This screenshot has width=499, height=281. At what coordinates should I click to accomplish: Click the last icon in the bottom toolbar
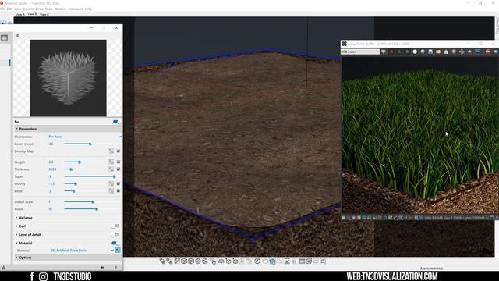click(323, 261)
